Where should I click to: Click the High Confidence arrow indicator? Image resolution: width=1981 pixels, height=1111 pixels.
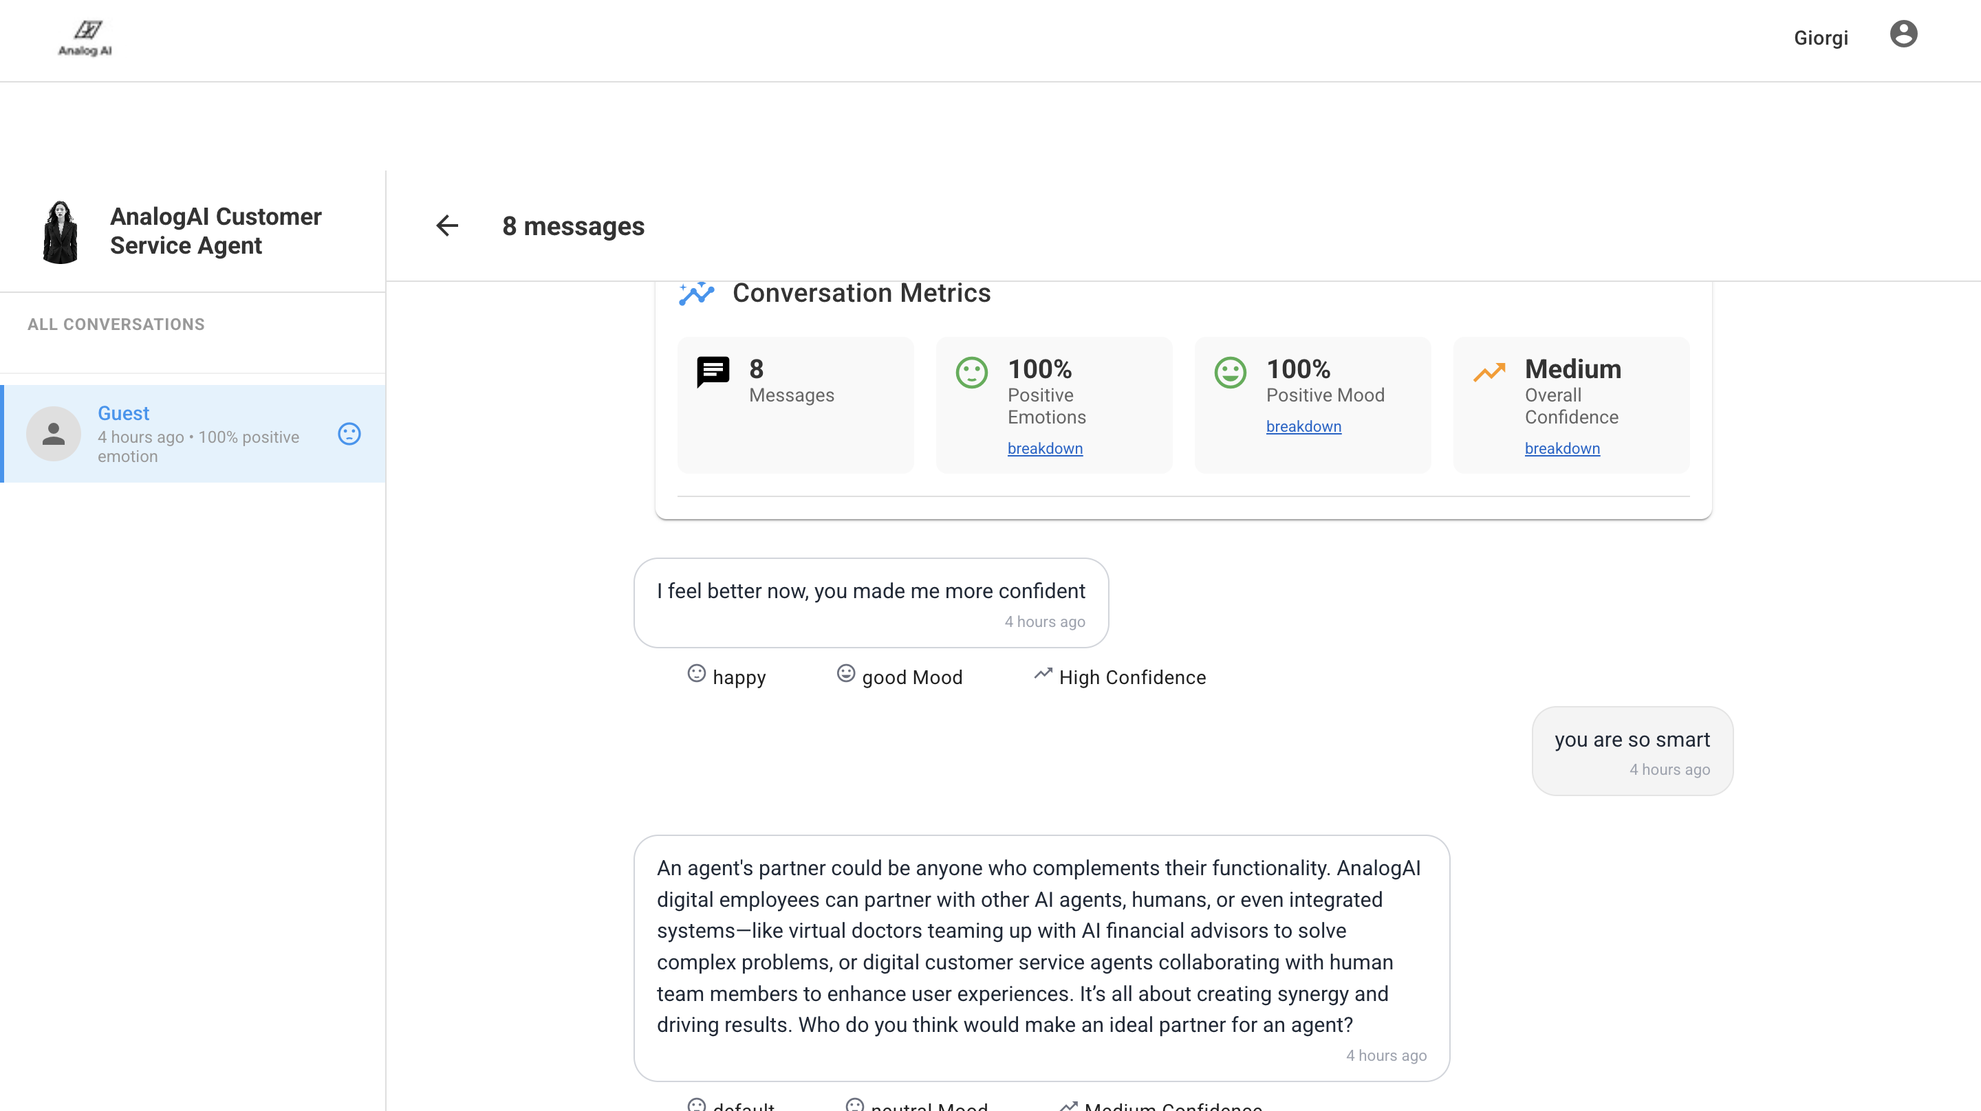click(1043, 674)
